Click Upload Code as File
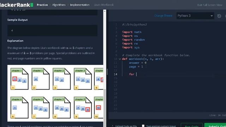226x127 pixels. pyautogui.click(x=126, y=126)
